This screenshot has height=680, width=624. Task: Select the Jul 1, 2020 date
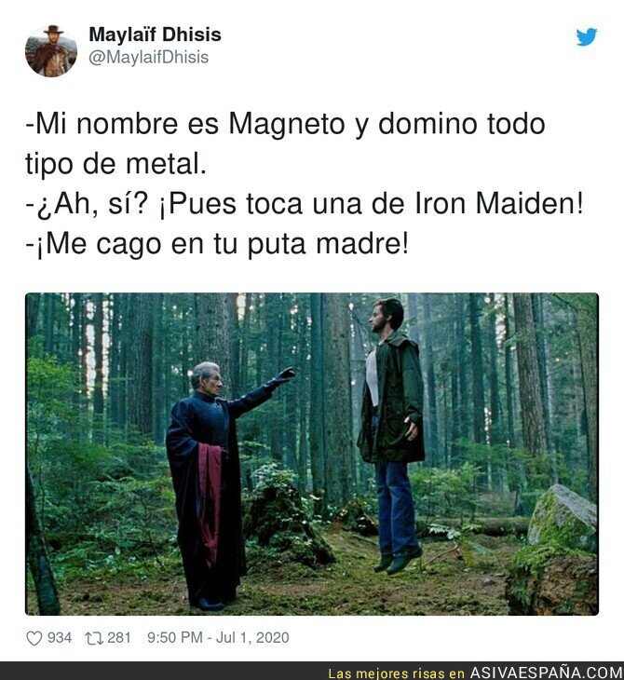pyautogui.click(x=252, y=637)
